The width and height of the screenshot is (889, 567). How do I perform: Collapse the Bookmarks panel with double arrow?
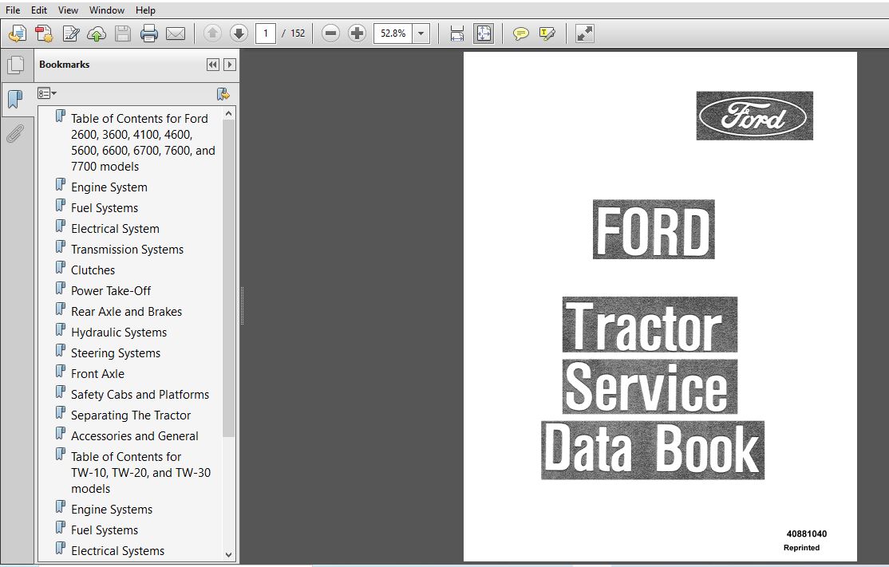coord(212,65)
